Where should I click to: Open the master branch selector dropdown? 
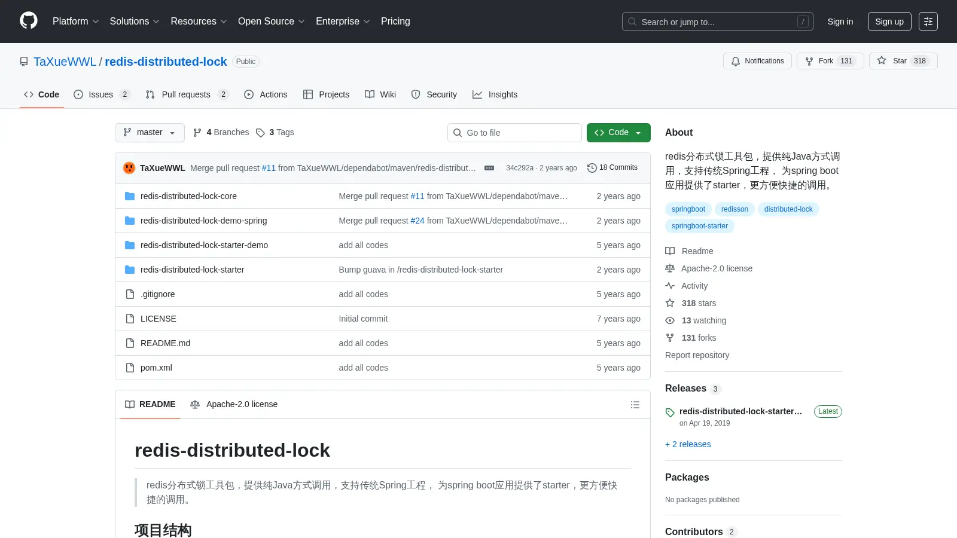tap(150, 133)
